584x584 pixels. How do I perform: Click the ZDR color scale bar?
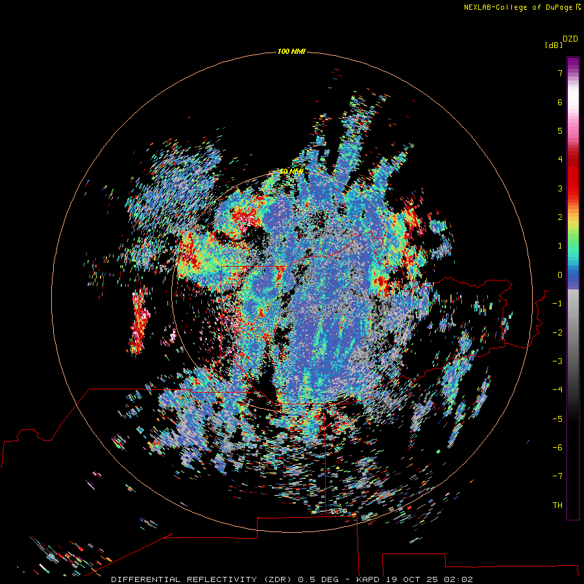point(573,288)
